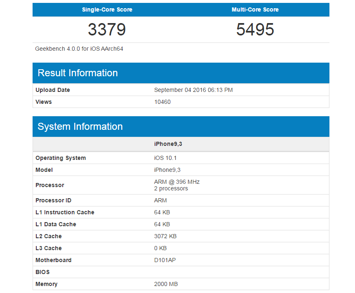Viewport: 355px width, 293px height.
Task: Select the views count 10460
Action: pyautogui.click(x=162, y=102)
